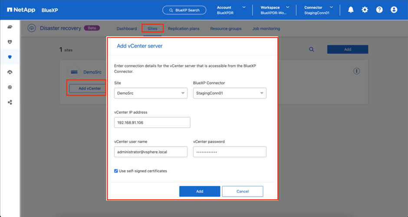Open the settings gear icon
408x217 pixels.
[365, 10]
